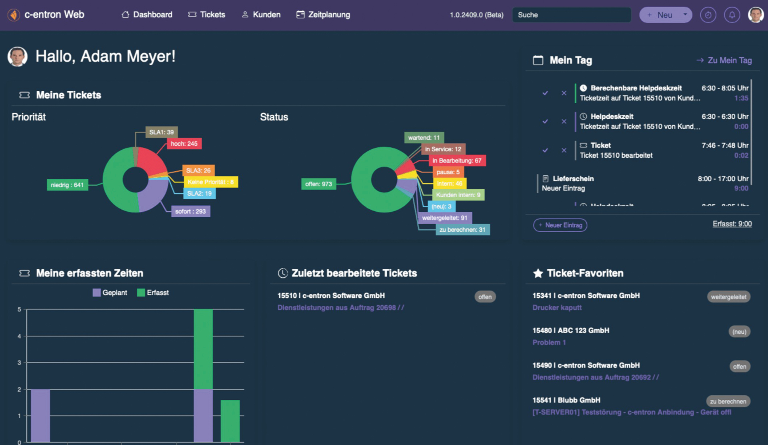
Task: Open the notifications bell
Action: click(732, 14)
